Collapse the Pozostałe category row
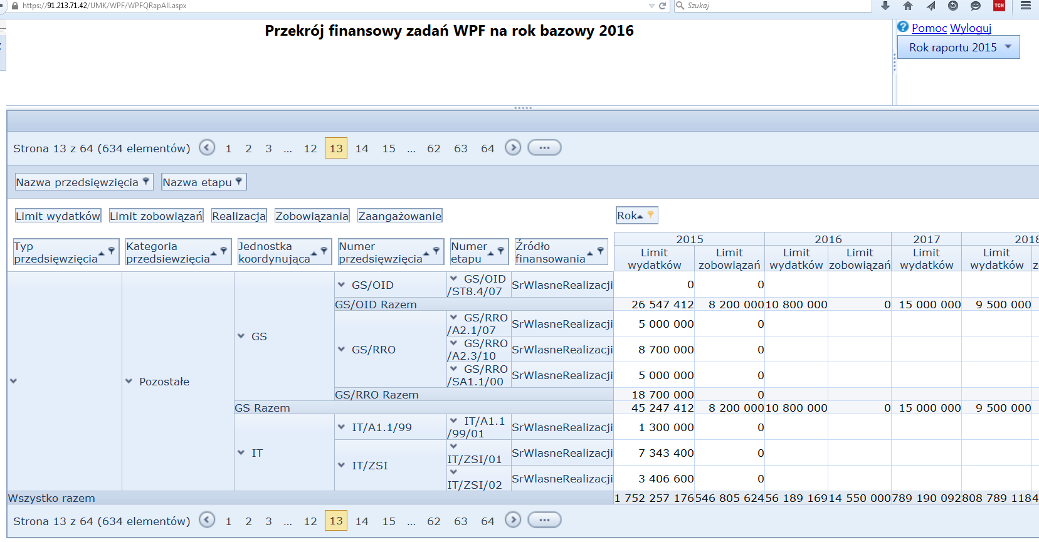This screenshot has height=542, width=1039. click(x=129, y=381)
